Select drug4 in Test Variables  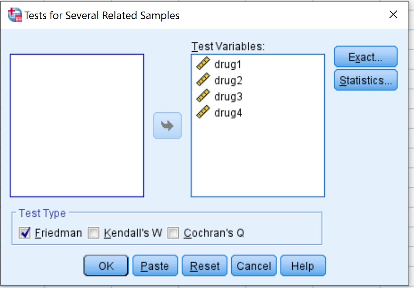pyautogui.click(x=258, y=112)
